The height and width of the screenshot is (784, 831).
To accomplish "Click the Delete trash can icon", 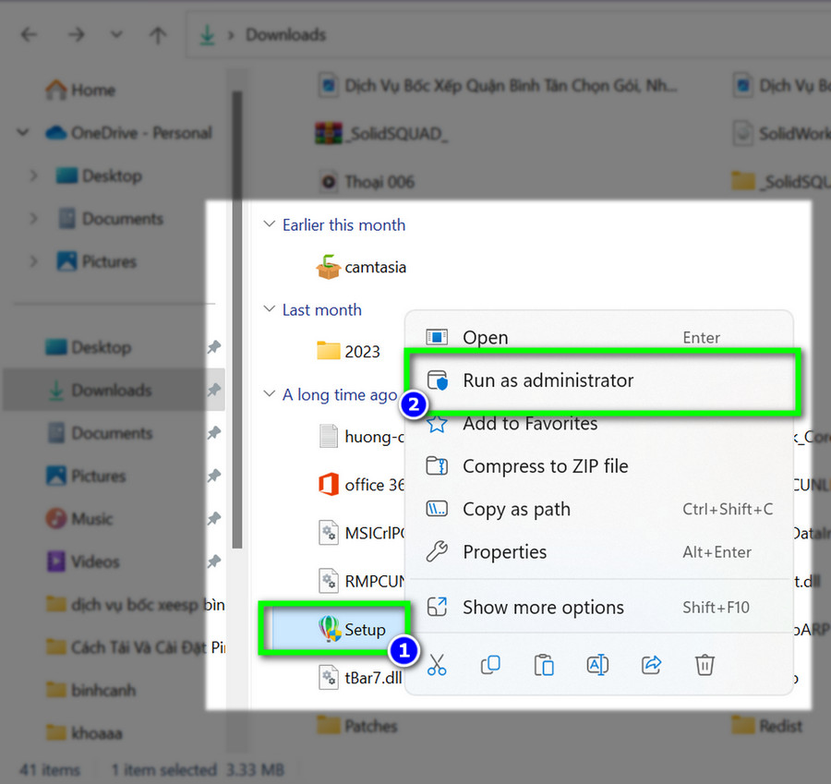I will point(705,664).
